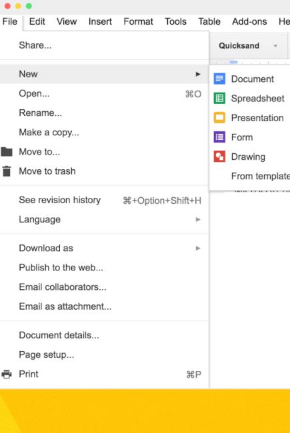Viewport: 290px width, 433px height.
Task: Select the Print menu entry
Action: [104, 374]
